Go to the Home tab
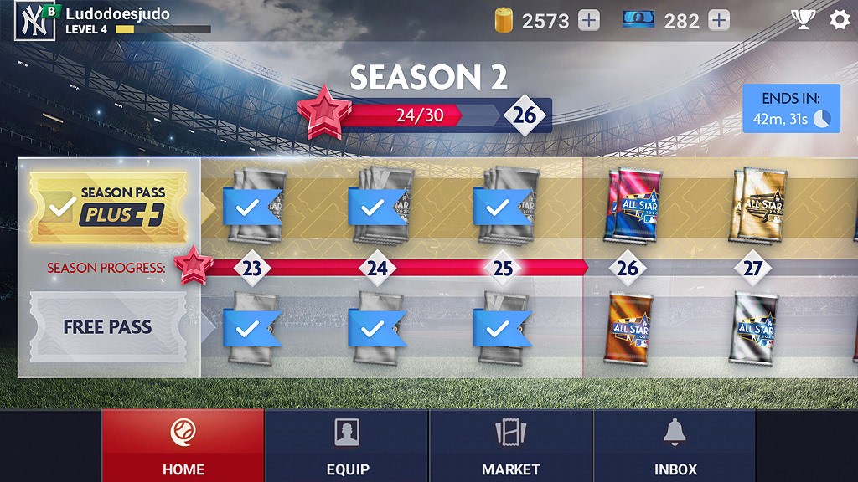 click(x=183, y=446)
